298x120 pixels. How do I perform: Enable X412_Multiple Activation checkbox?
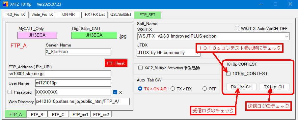[x=140, y=68]
